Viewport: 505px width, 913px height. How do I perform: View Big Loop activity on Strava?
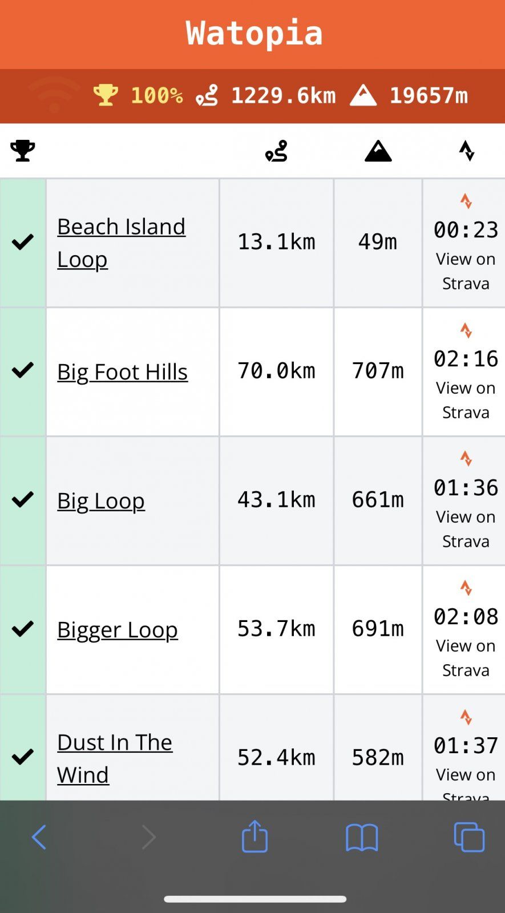466,528
